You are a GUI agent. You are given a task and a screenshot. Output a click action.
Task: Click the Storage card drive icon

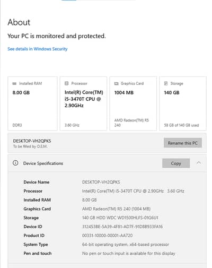166,83
